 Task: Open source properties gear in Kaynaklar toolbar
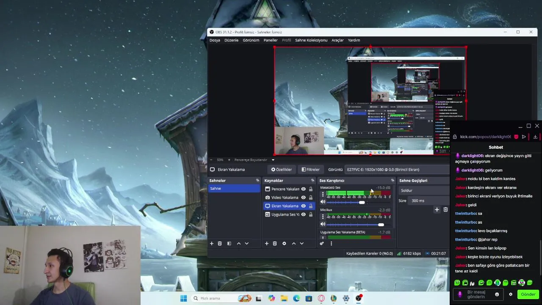click(x=284, y=244)
